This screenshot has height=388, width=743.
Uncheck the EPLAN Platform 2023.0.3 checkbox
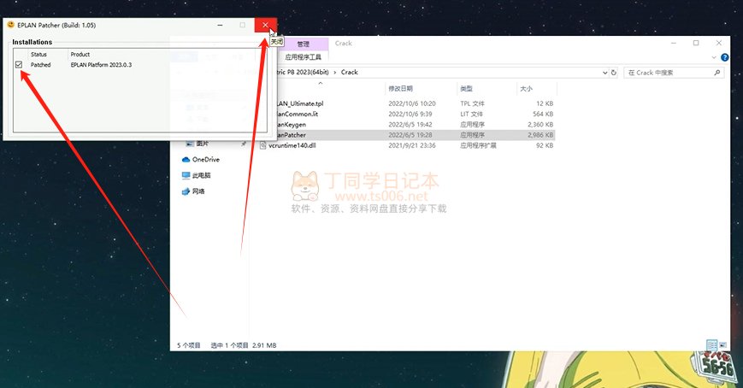[19, 64]
